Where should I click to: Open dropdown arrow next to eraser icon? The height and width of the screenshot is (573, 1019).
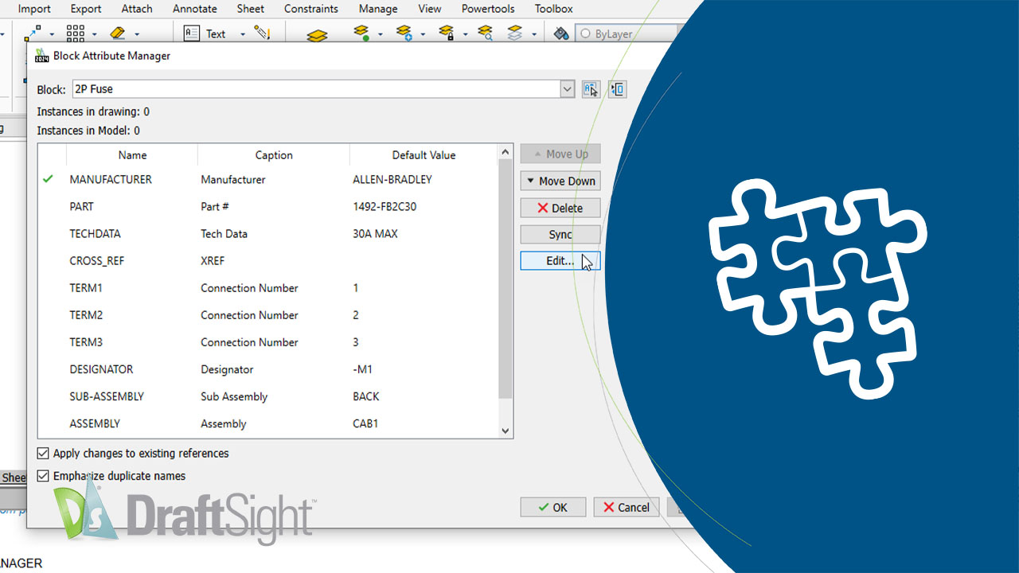136,34
